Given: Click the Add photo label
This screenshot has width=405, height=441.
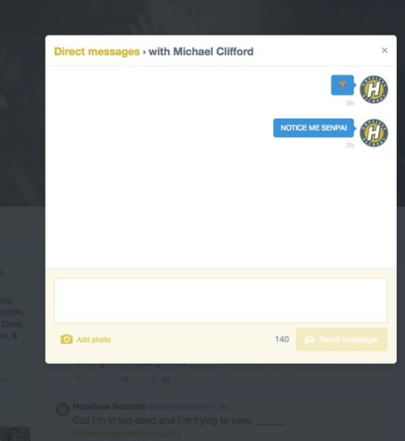Looking at the screenshot, I should [x=94, y=340].
